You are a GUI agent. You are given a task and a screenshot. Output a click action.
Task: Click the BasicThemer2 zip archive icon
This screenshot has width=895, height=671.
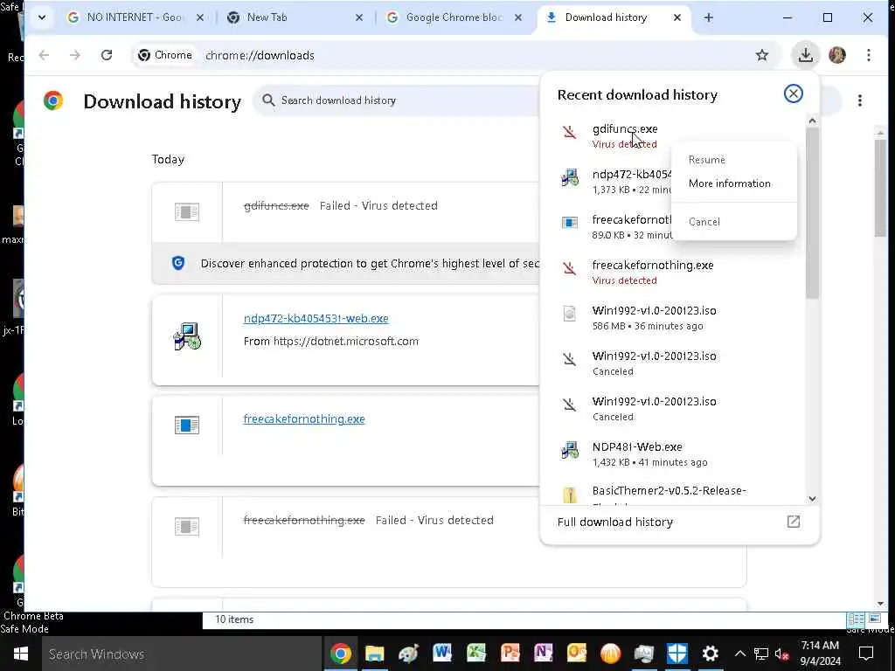569,495
